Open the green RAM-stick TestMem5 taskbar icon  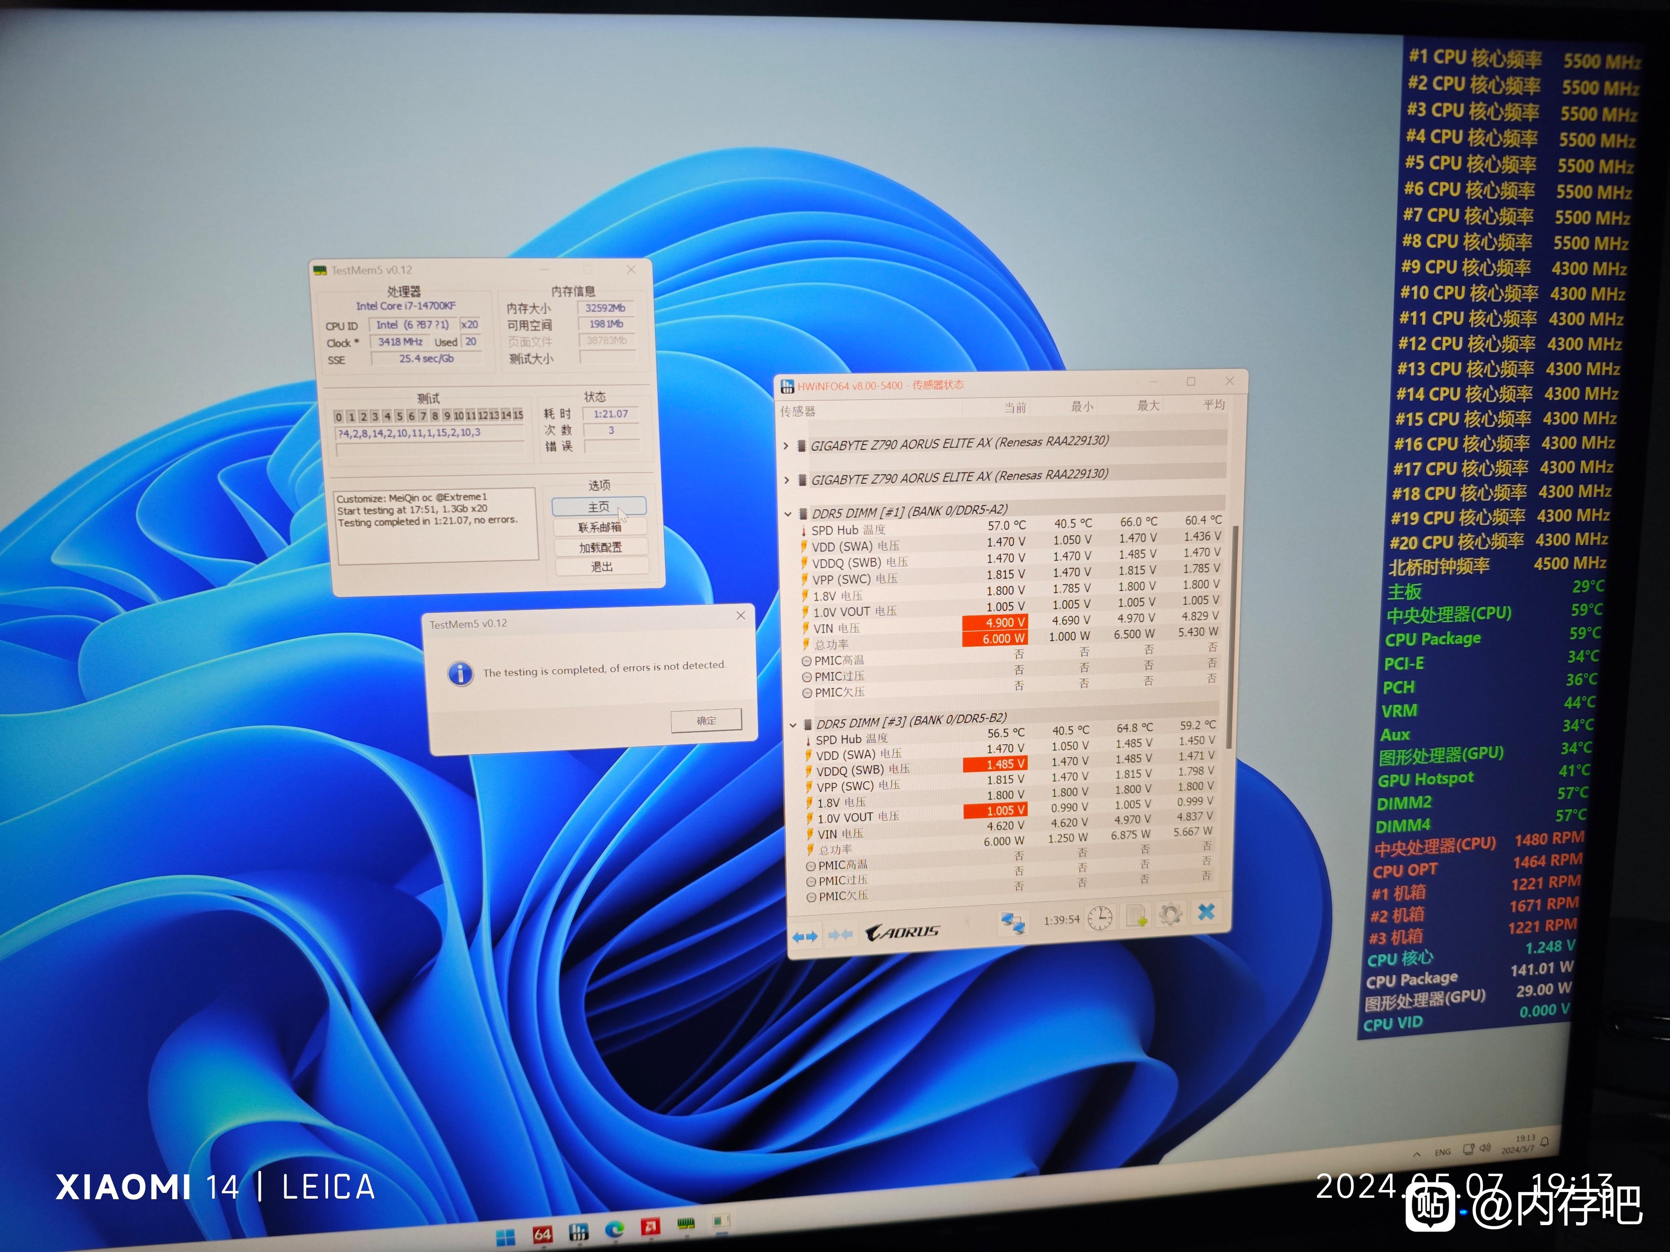click(685, 1224)
